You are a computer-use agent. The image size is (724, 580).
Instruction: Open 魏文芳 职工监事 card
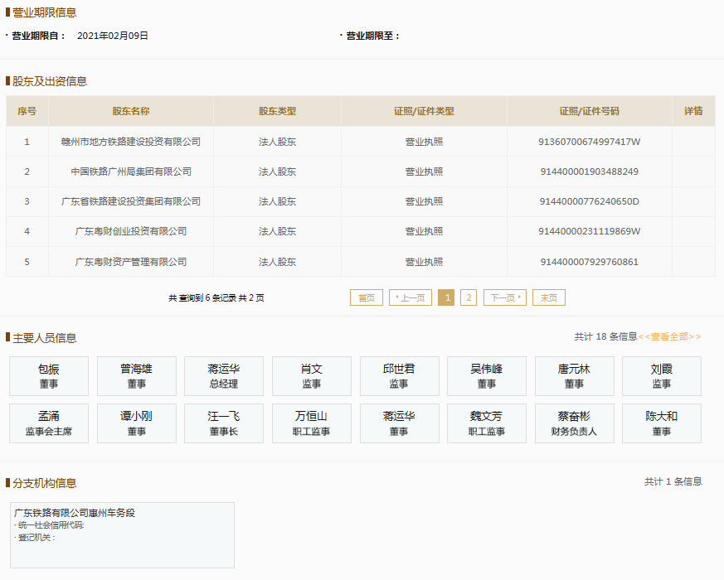(487, 423)
